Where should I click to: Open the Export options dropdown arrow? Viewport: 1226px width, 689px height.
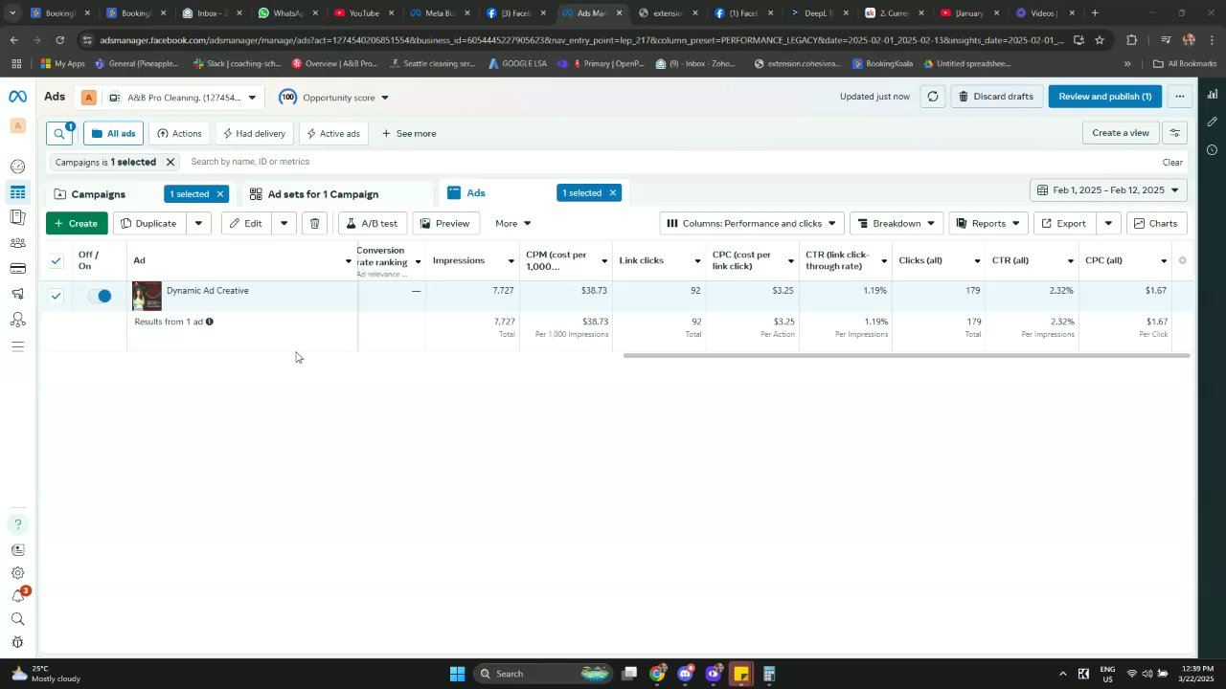click(1108, 223)
